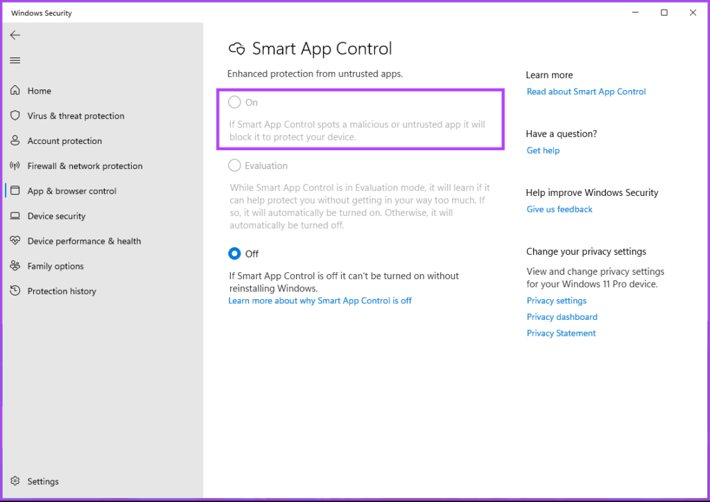Click the Account protection person icon
Viewport: 710px width, 502px height.
[15, 141]
